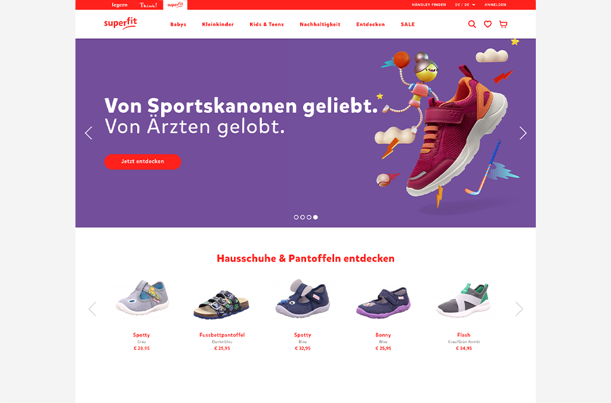
Task: Go to next hero banner slide
Action: (523, 133)
